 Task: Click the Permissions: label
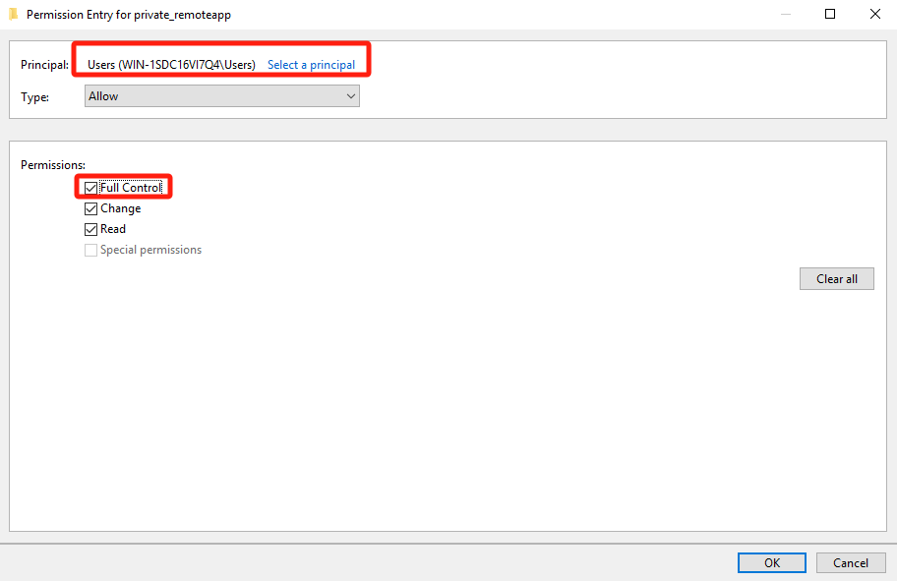tap(53, 165)
